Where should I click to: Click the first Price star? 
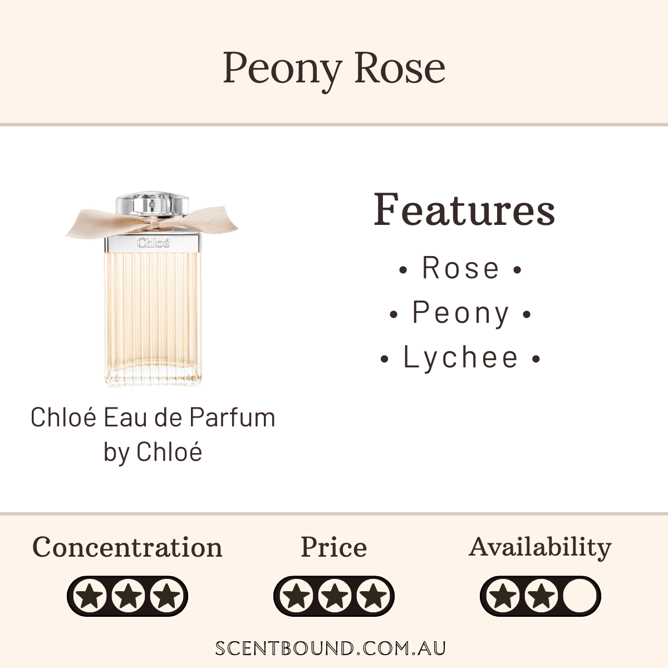tap(297, 596)
